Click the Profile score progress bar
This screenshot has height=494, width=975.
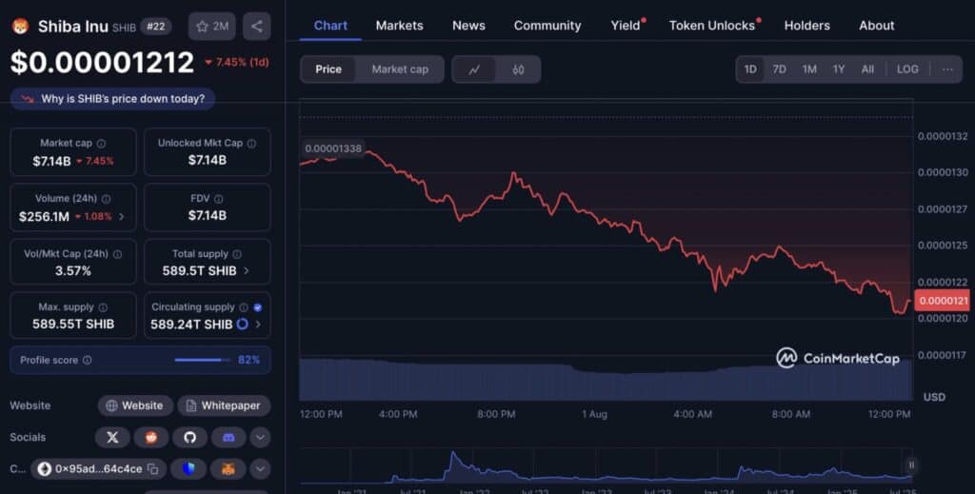click(x=202, y=361)
